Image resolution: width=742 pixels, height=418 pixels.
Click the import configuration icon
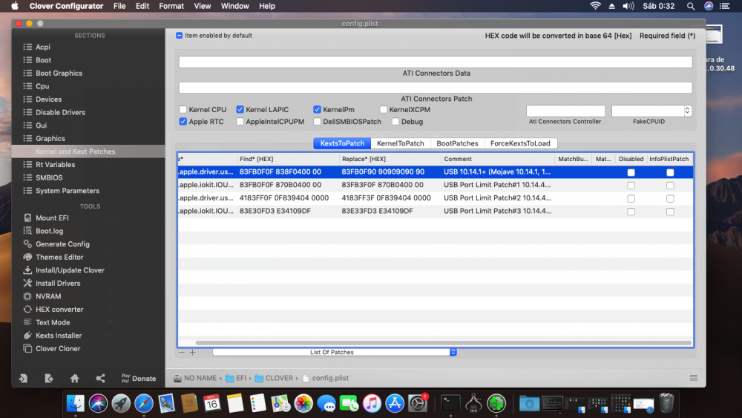pyautogui.click(x=23, y=378)
